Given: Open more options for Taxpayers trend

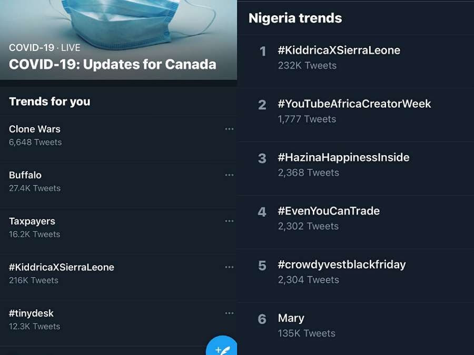Looking at the screenshot, I should [229, 221].
